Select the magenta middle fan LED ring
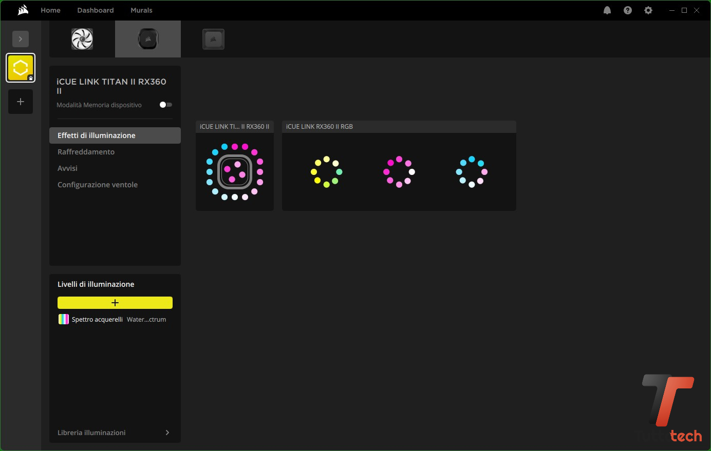Viewport: 711px width, 451px height. pyautogui.click(x=399, y=172)
